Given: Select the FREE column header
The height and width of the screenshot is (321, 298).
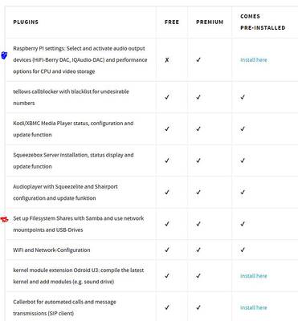Looking at the screenshot, I should [x=172, y=22].
